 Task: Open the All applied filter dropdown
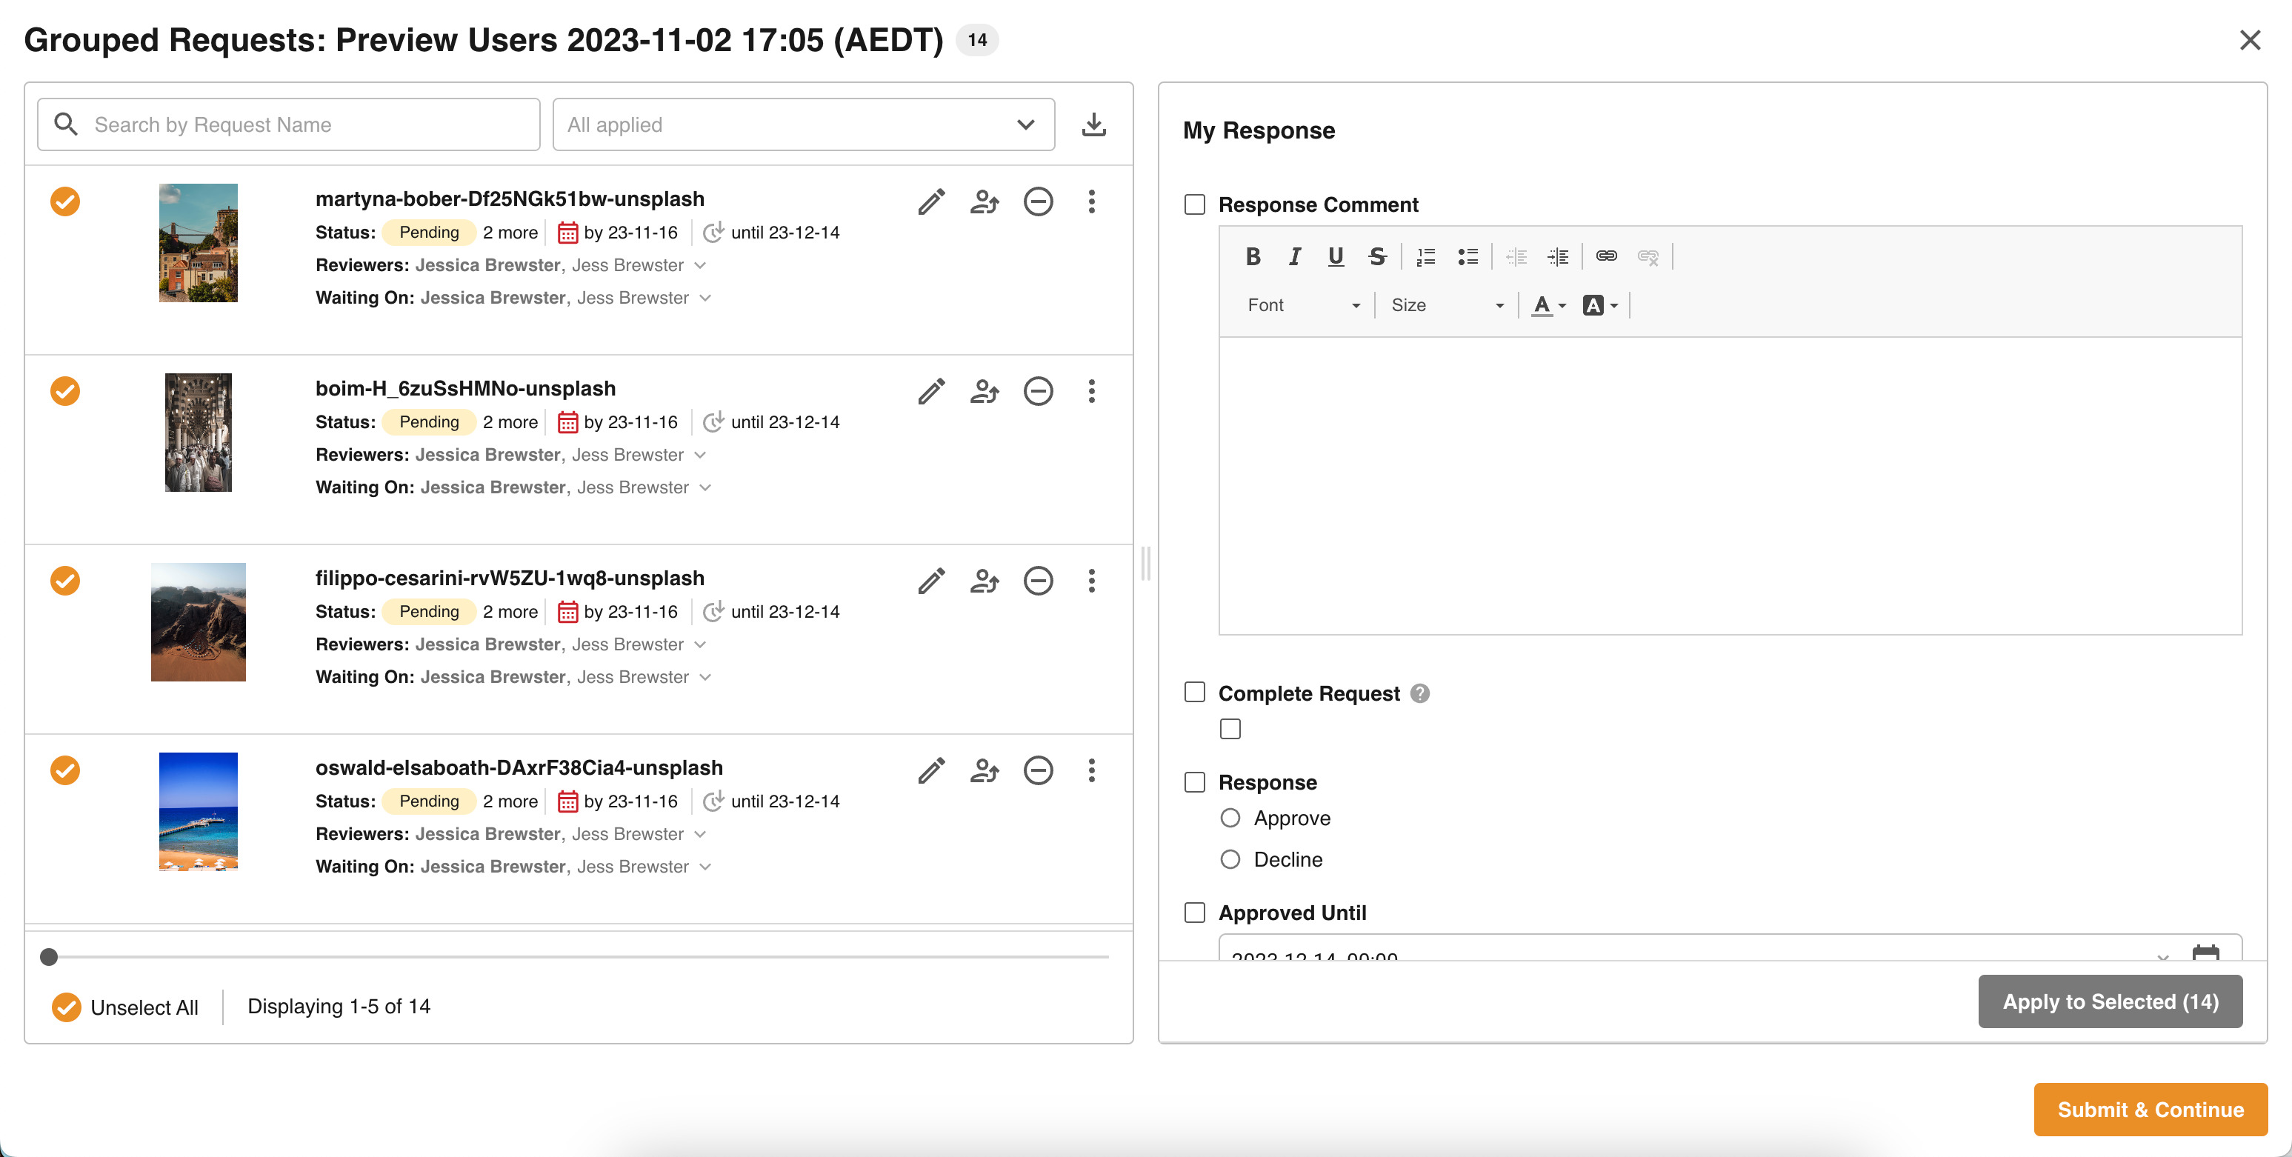(802, 124)
